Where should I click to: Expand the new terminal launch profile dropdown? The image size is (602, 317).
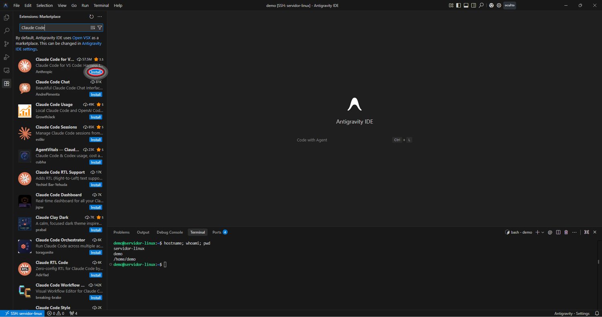point(543,232)
